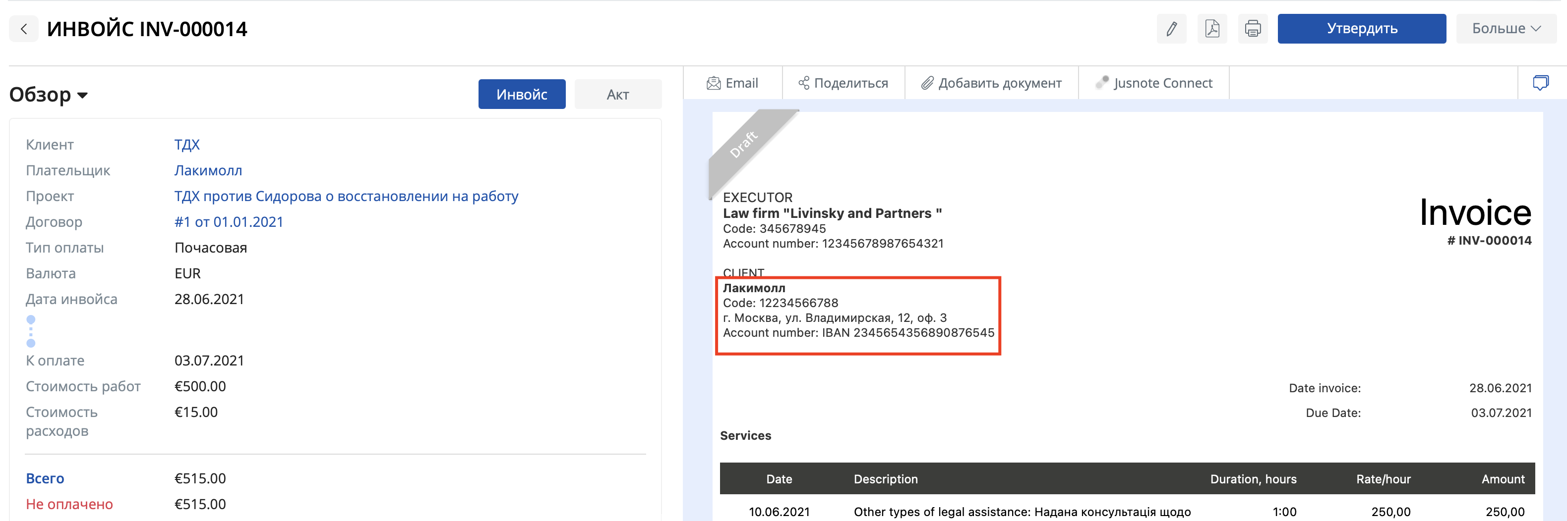This screenshot has width=1567, height=521.
Task: Click the Rate/hour column header
Action: pos(1384,479)
